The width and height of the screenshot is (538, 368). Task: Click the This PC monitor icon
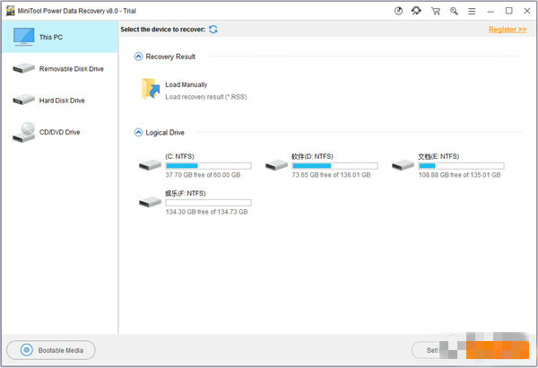point(23,37)
